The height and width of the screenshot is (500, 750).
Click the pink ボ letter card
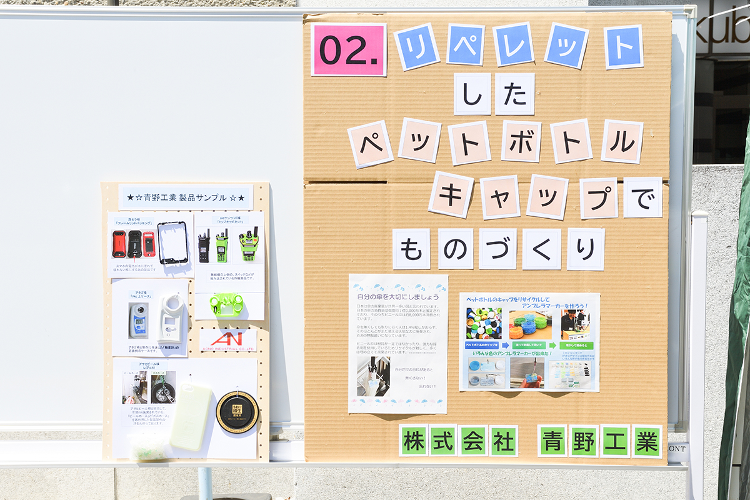click(521, 141)
